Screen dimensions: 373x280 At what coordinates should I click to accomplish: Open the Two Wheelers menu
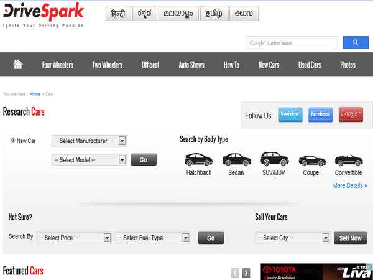click(108, 65)
